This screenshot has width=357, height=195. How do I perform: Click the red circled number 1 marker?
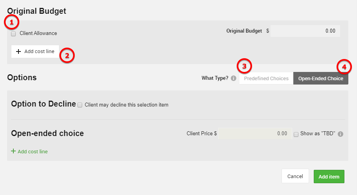pos(11,22)
